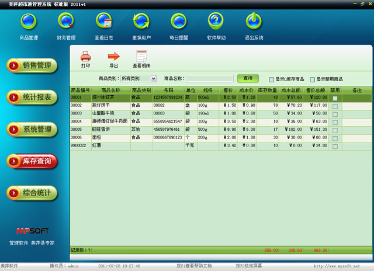Click the 财务管理 finance management icon
This screenshot has width=374, height=271.
[x=66, y=22]
